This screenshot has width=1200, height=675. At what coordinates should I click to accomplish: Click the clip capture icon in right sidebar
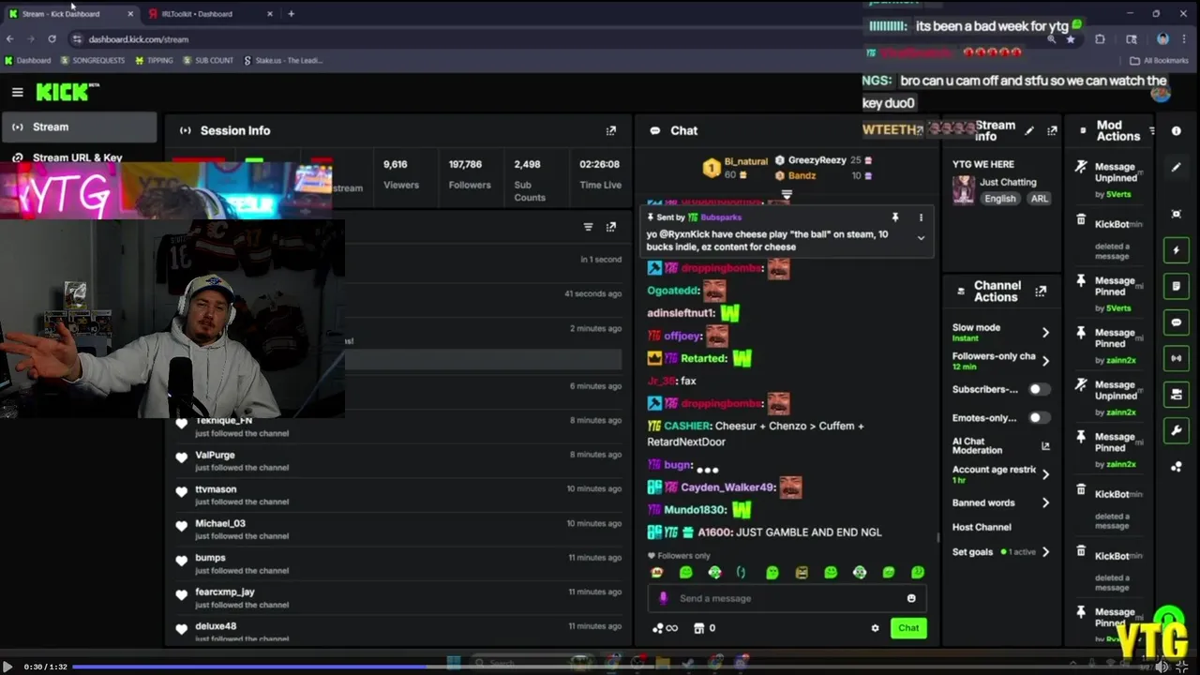click(x=1177, y=214)
